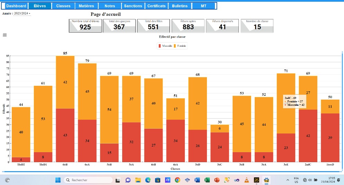Expand the Année 2023/2024 dropdown
Screen dimensions: 344x185
[22, 13]
